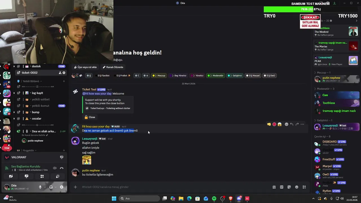This screenshot has width=361, height=203.
Task: Mute microphone in user panel
Action: [40, 187]
